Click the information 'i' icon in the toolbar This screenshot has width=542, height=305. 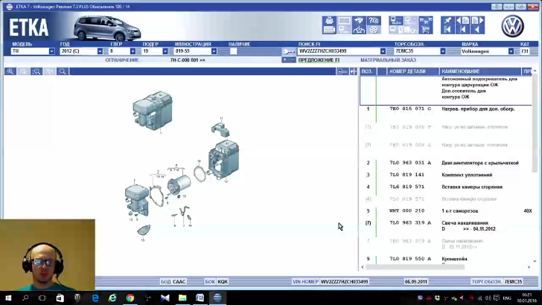tap(359, 30)
